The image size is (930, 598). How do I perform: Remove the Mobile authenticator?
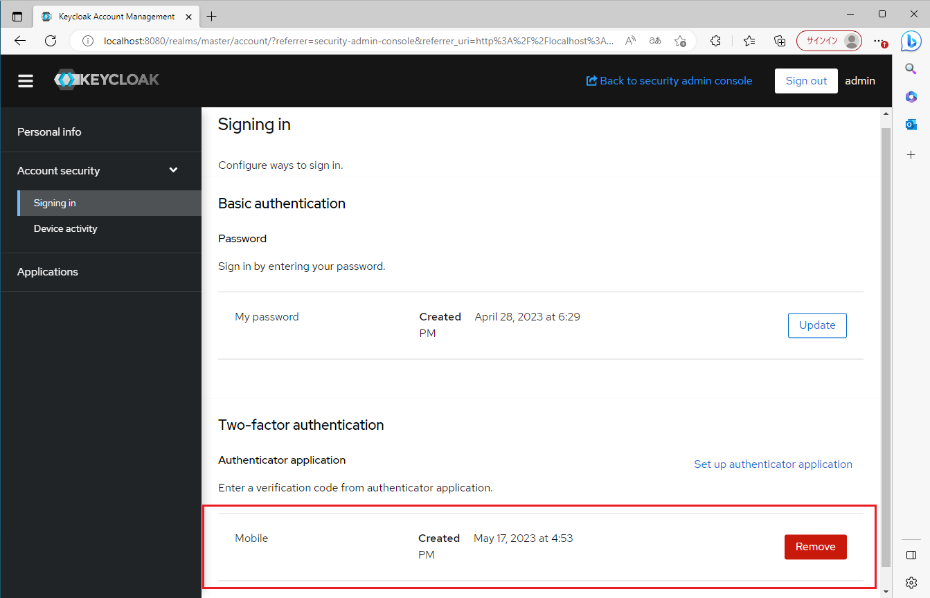tap(815, 546)
